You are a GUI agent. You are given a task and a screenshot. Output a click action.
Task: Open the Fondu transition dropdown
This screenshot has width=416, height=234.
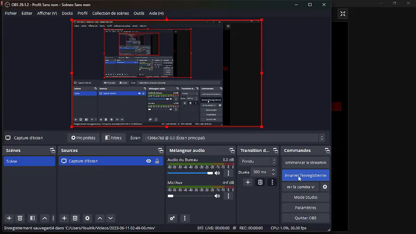[258, 161]
